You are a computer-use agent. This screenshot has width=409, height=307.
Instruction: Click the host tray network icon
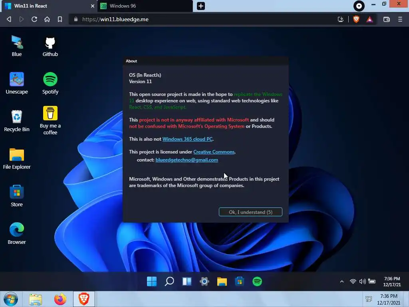coord(369,299)
